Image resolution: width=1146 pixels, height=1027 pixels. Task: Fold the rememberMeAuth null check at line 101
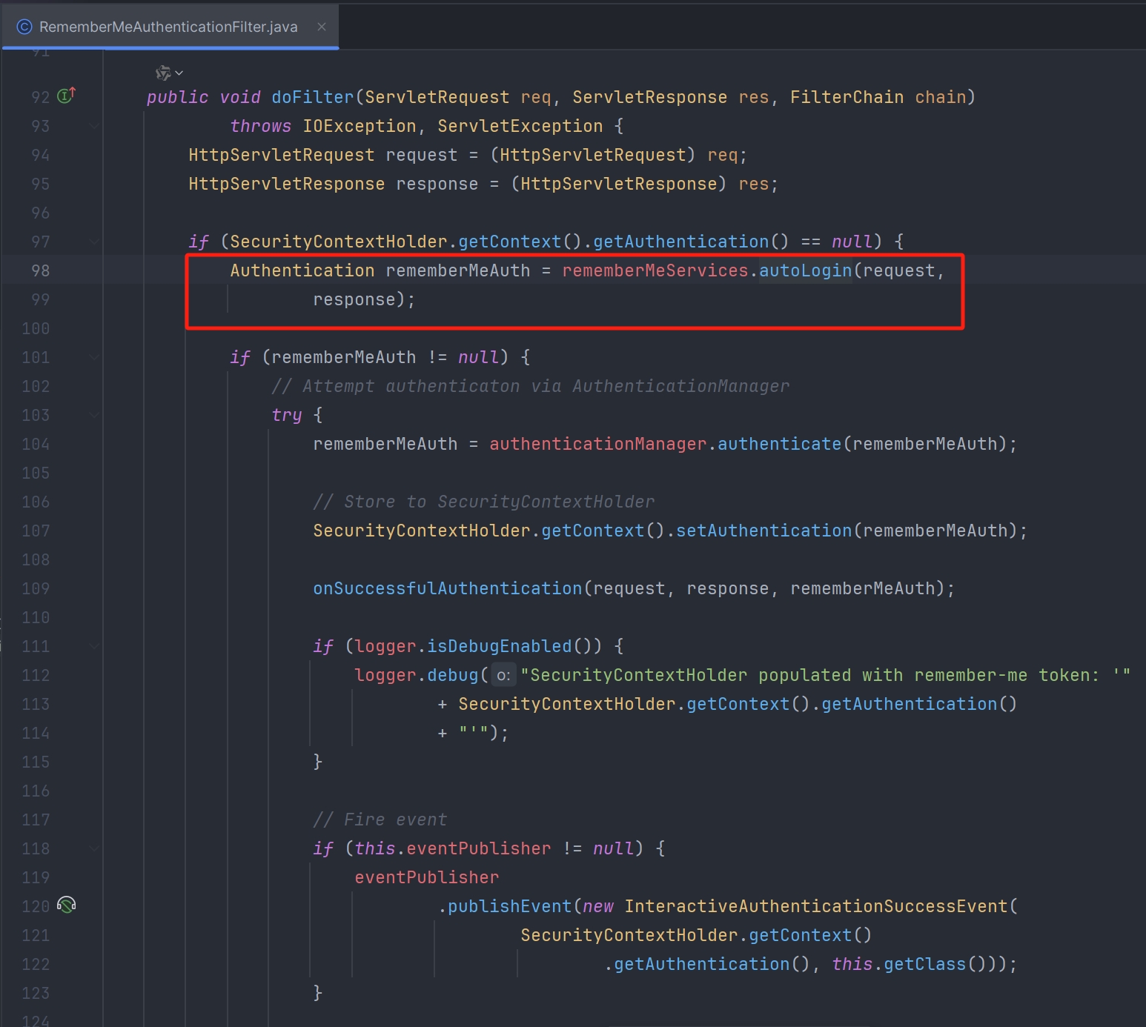coord(94,357)
